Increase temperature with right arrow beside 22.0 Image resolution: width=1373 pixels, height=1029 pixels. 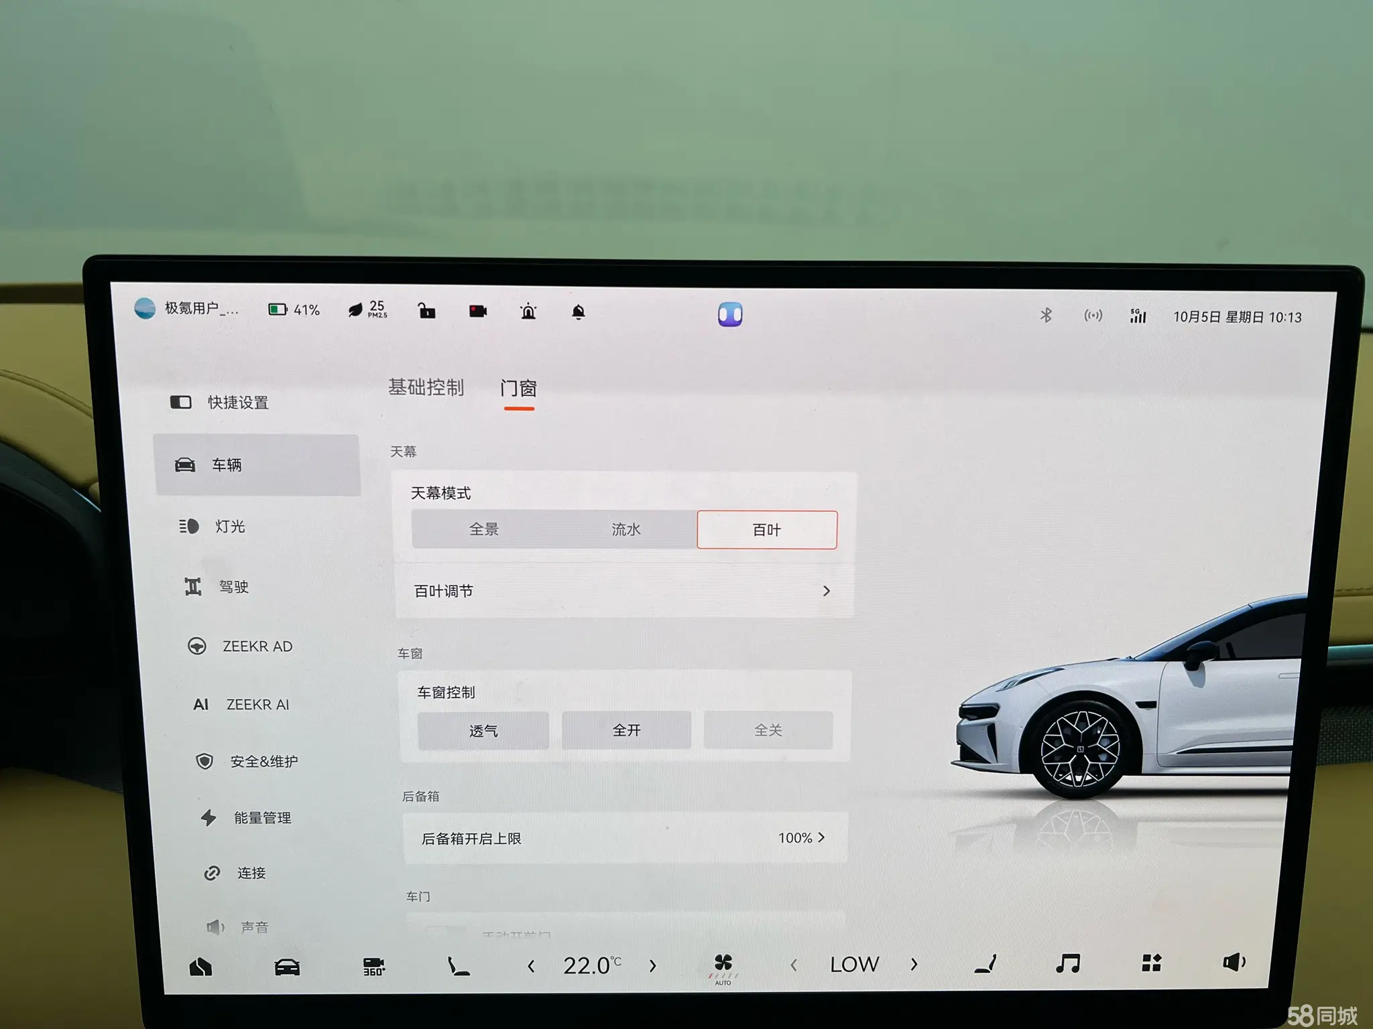[652, 966]
